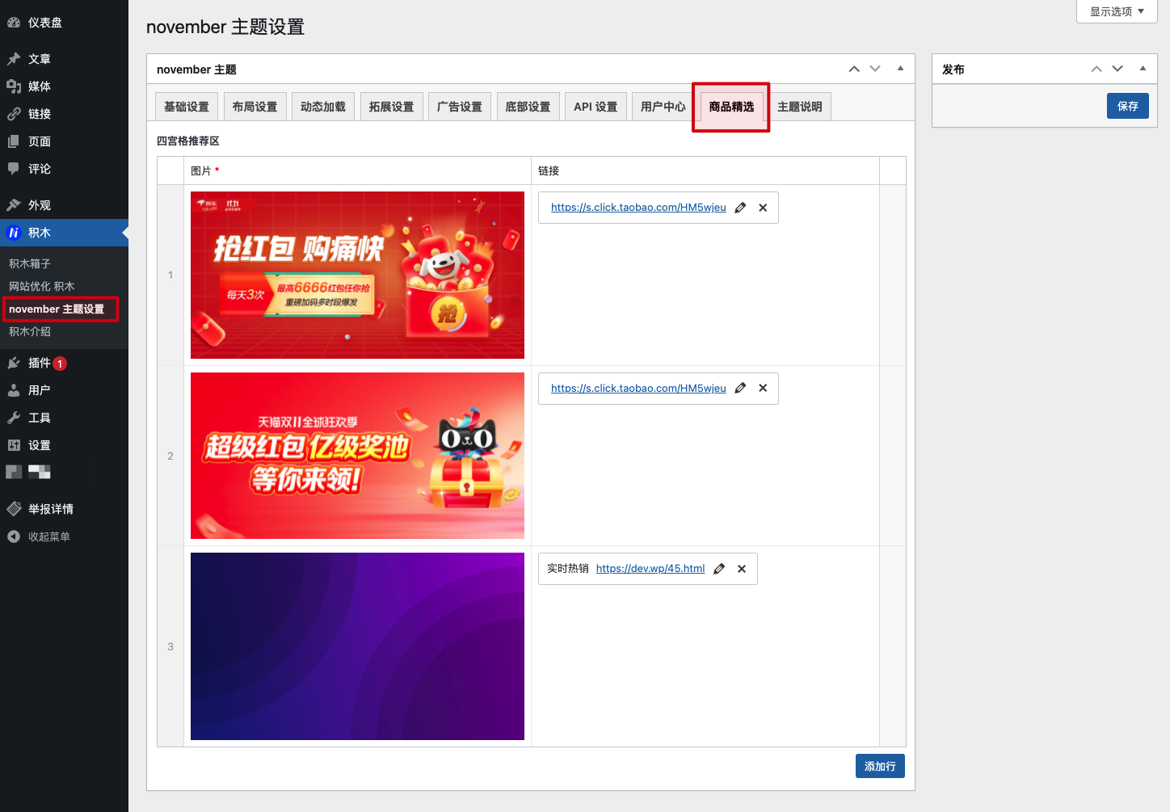Go to the API 设置 tab

point(596,107)
